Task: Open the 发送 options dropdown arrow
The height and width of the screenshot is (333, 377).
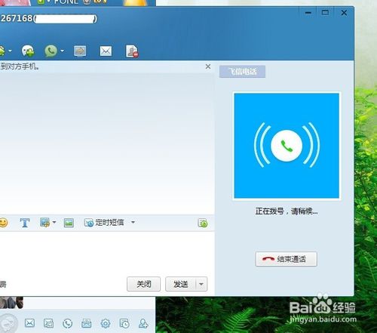Action: coord(201,284)
